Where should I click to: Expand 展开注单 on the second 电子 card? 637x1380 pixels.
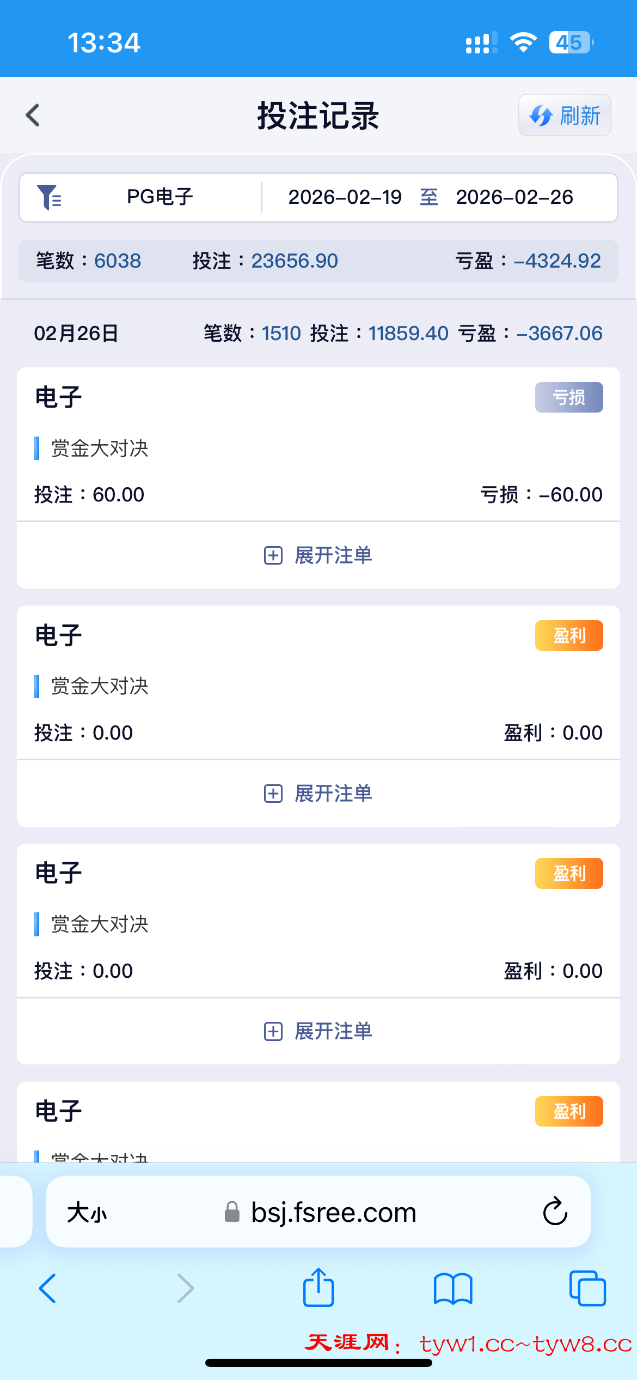[318, 794]
